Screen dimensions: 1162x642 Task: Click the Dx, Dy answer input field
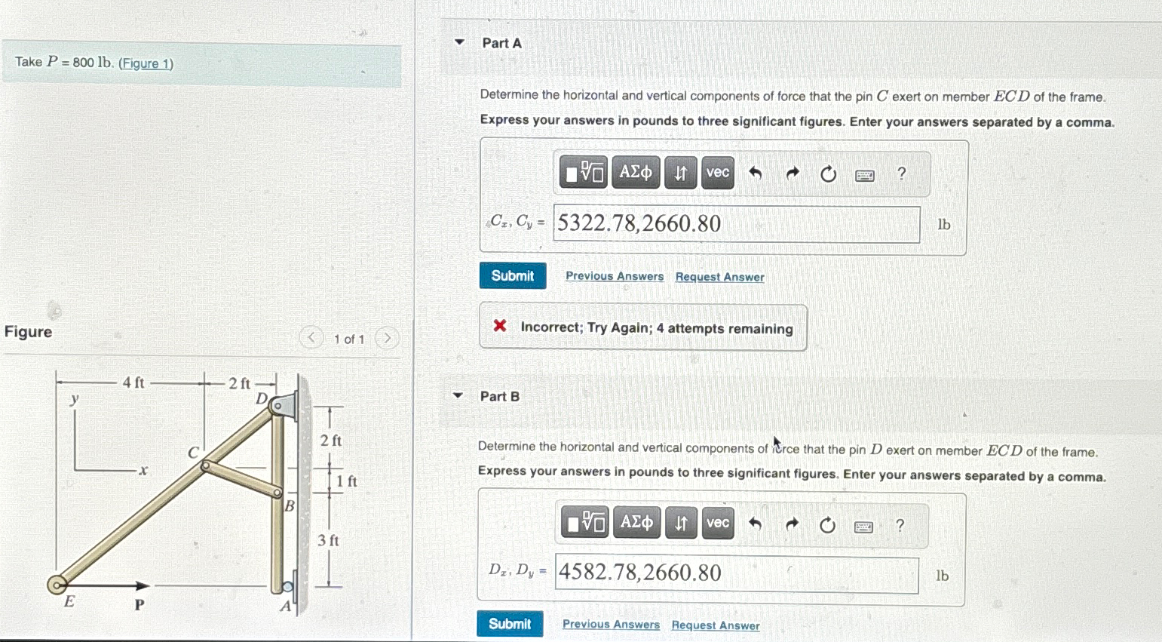(737, 574)
